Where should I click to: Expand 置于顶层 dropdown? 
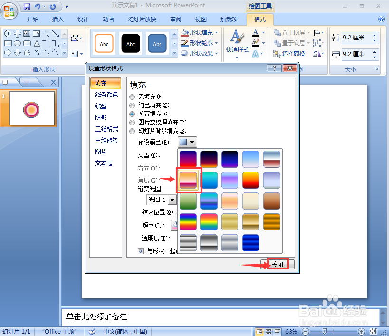[x=308, y=32]
